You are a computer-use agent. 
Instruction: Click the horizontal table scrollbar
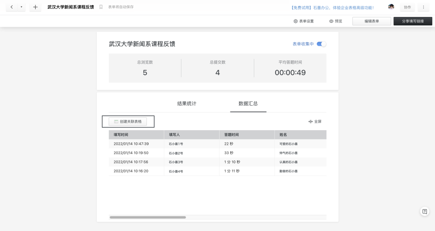tap(147, 217)
